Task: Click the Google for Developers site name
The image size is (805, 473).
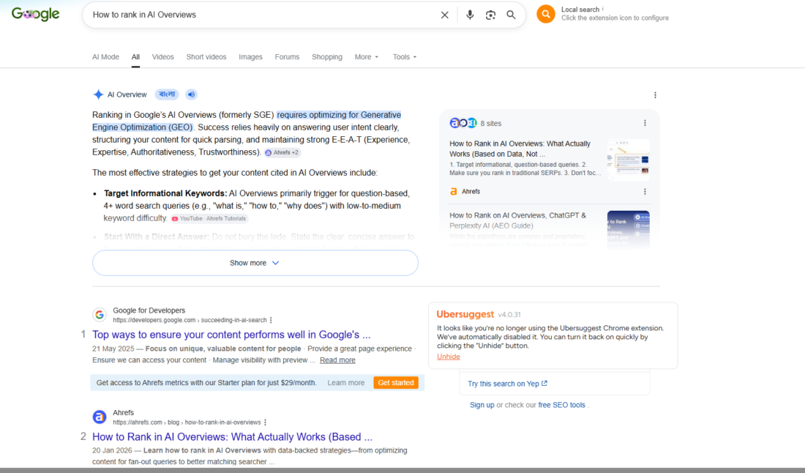Action: coord(149,310)
